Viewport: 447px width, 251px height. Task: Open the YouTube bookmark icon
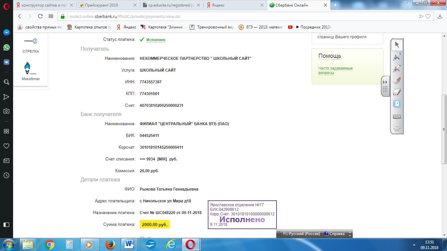[290, 27]
